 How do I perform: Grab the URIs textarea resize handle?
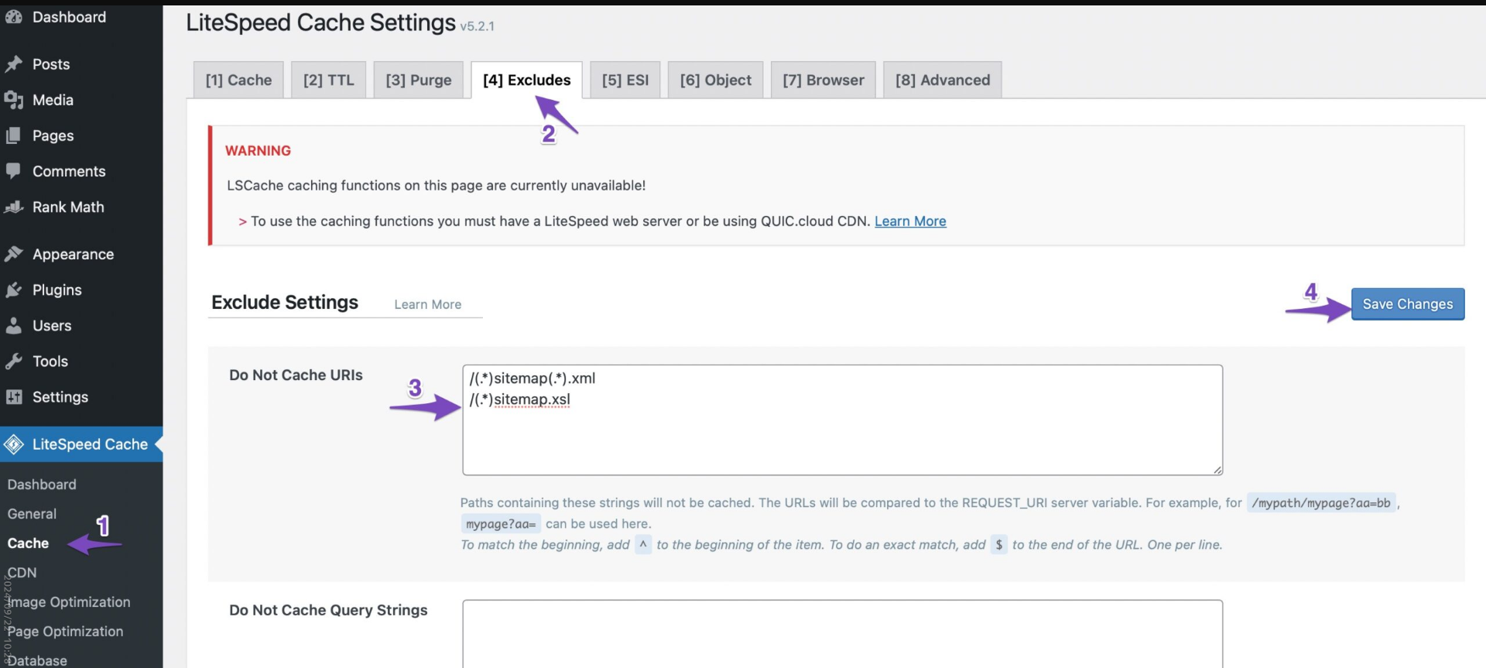[1217, 470]
